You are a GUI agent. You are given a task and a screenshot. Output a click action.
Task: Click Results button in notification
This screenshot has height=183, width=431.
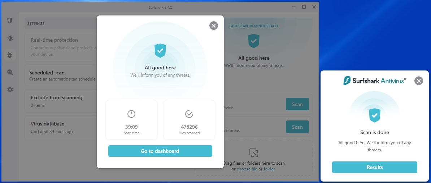[x=375, y=167]
